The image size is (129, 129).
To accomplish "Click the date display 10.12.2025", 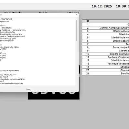I will tap(102, 6).
